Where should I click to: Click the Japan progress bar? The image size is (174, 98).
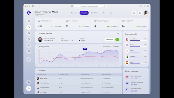point(138,52)
